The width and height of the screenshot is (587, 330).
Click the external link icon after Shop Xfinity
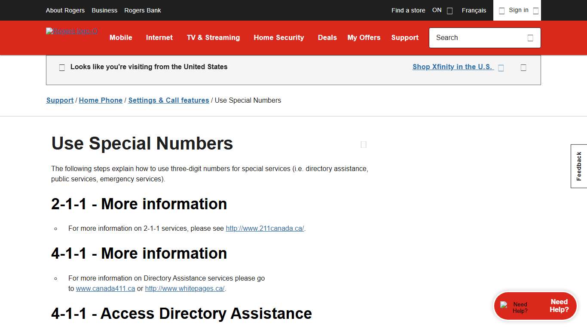point(501,67)
